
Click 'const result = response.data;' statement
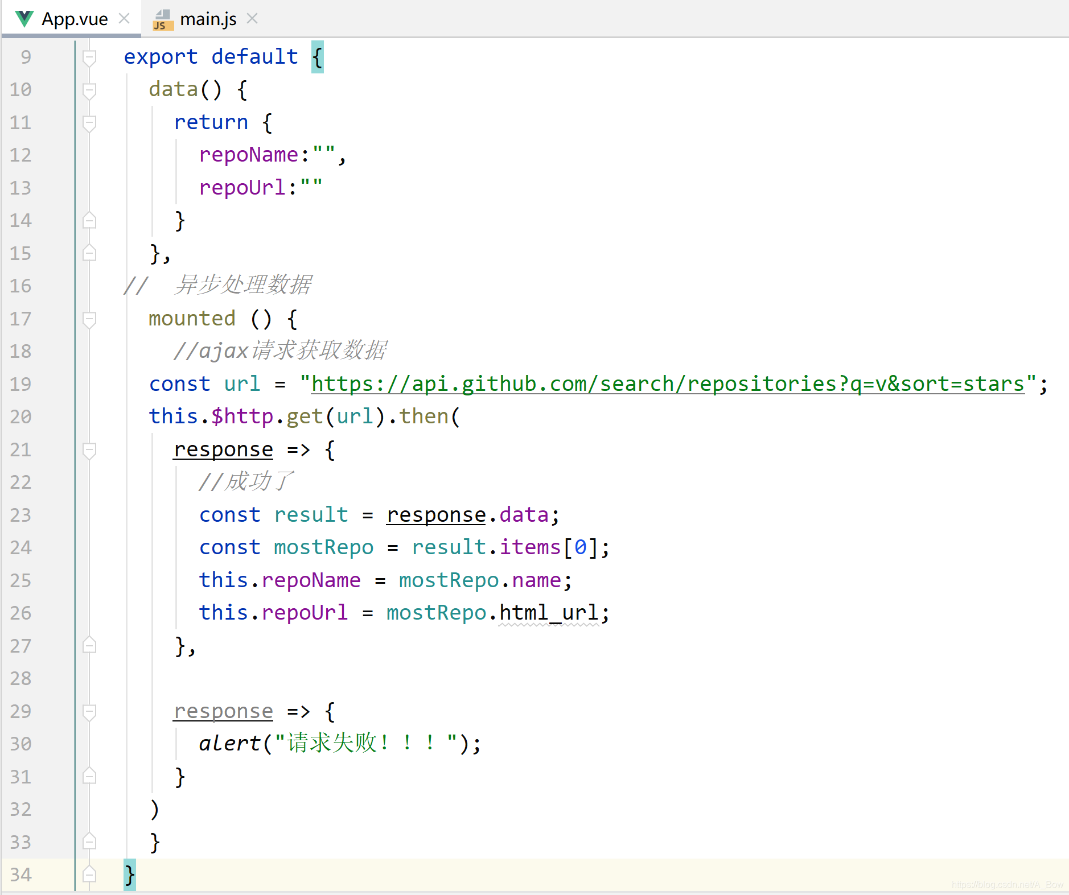pos(379,515)
